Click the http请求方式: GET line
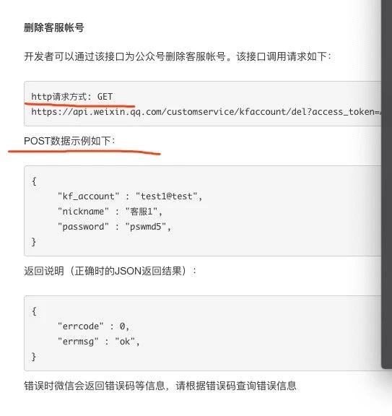The image size is (392, 416). pos(72,97)
